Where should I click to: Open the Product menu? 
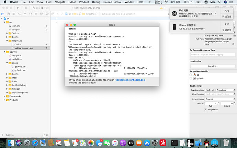point(84,2)
